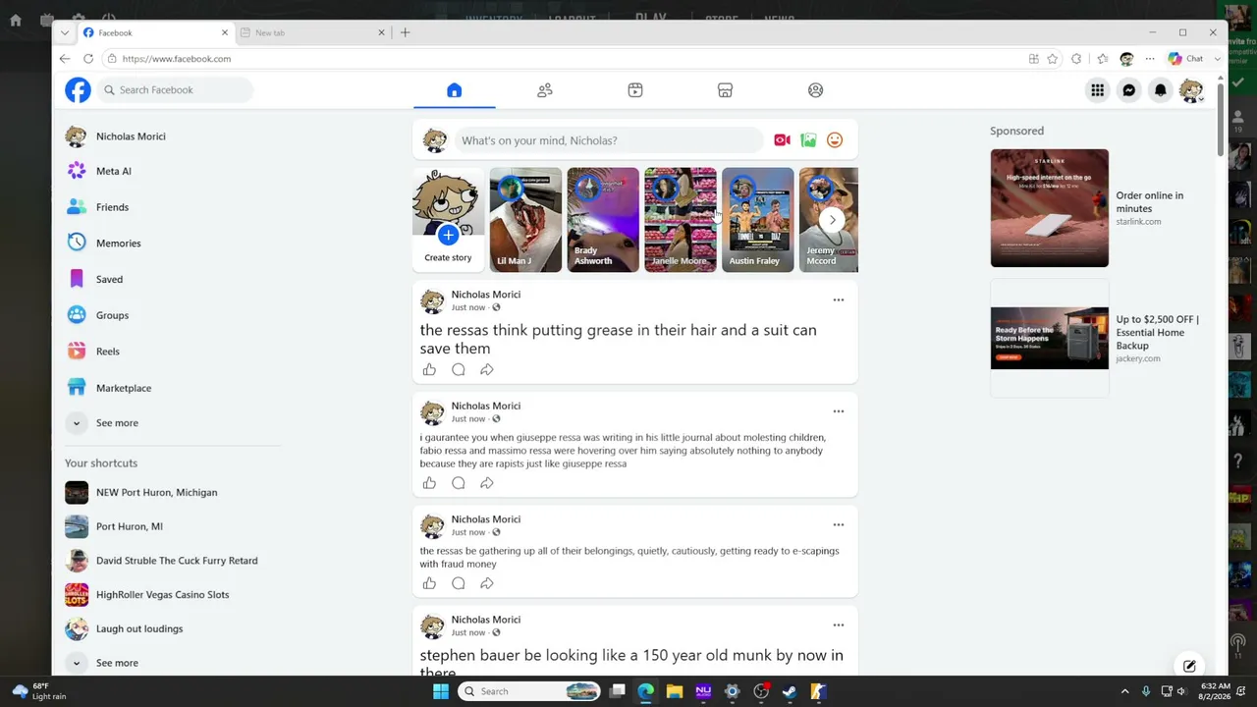Open Memories in the left sidebar
This screenshot has height=707, width=1257.
119,244
